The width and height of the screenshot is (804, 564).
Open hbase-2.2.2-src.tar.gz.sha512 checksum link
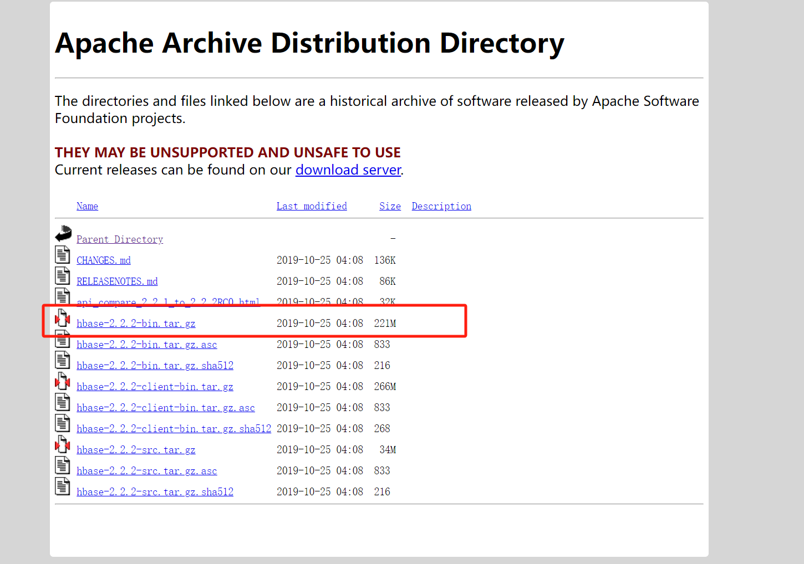click(155, 492)
